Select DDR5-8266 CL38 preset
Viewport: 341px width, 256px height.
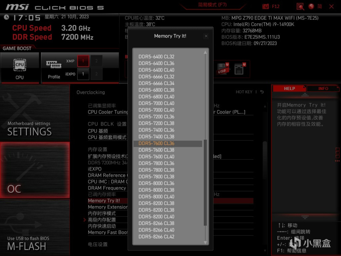point(156,223)
